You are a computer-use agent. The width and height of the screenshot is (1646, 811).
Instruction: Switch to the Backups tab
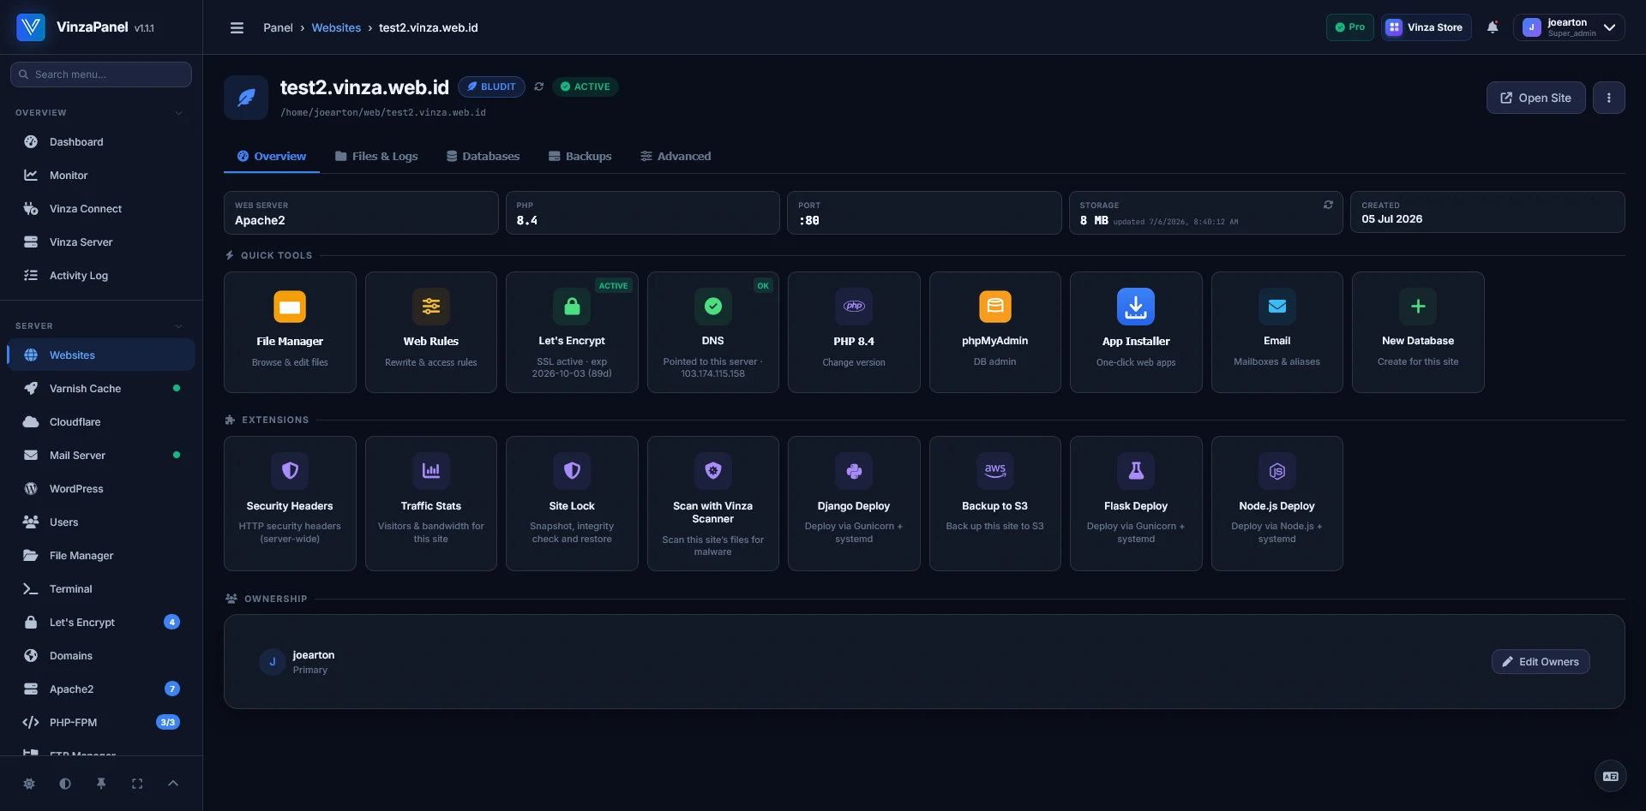[x=580, y=156]
